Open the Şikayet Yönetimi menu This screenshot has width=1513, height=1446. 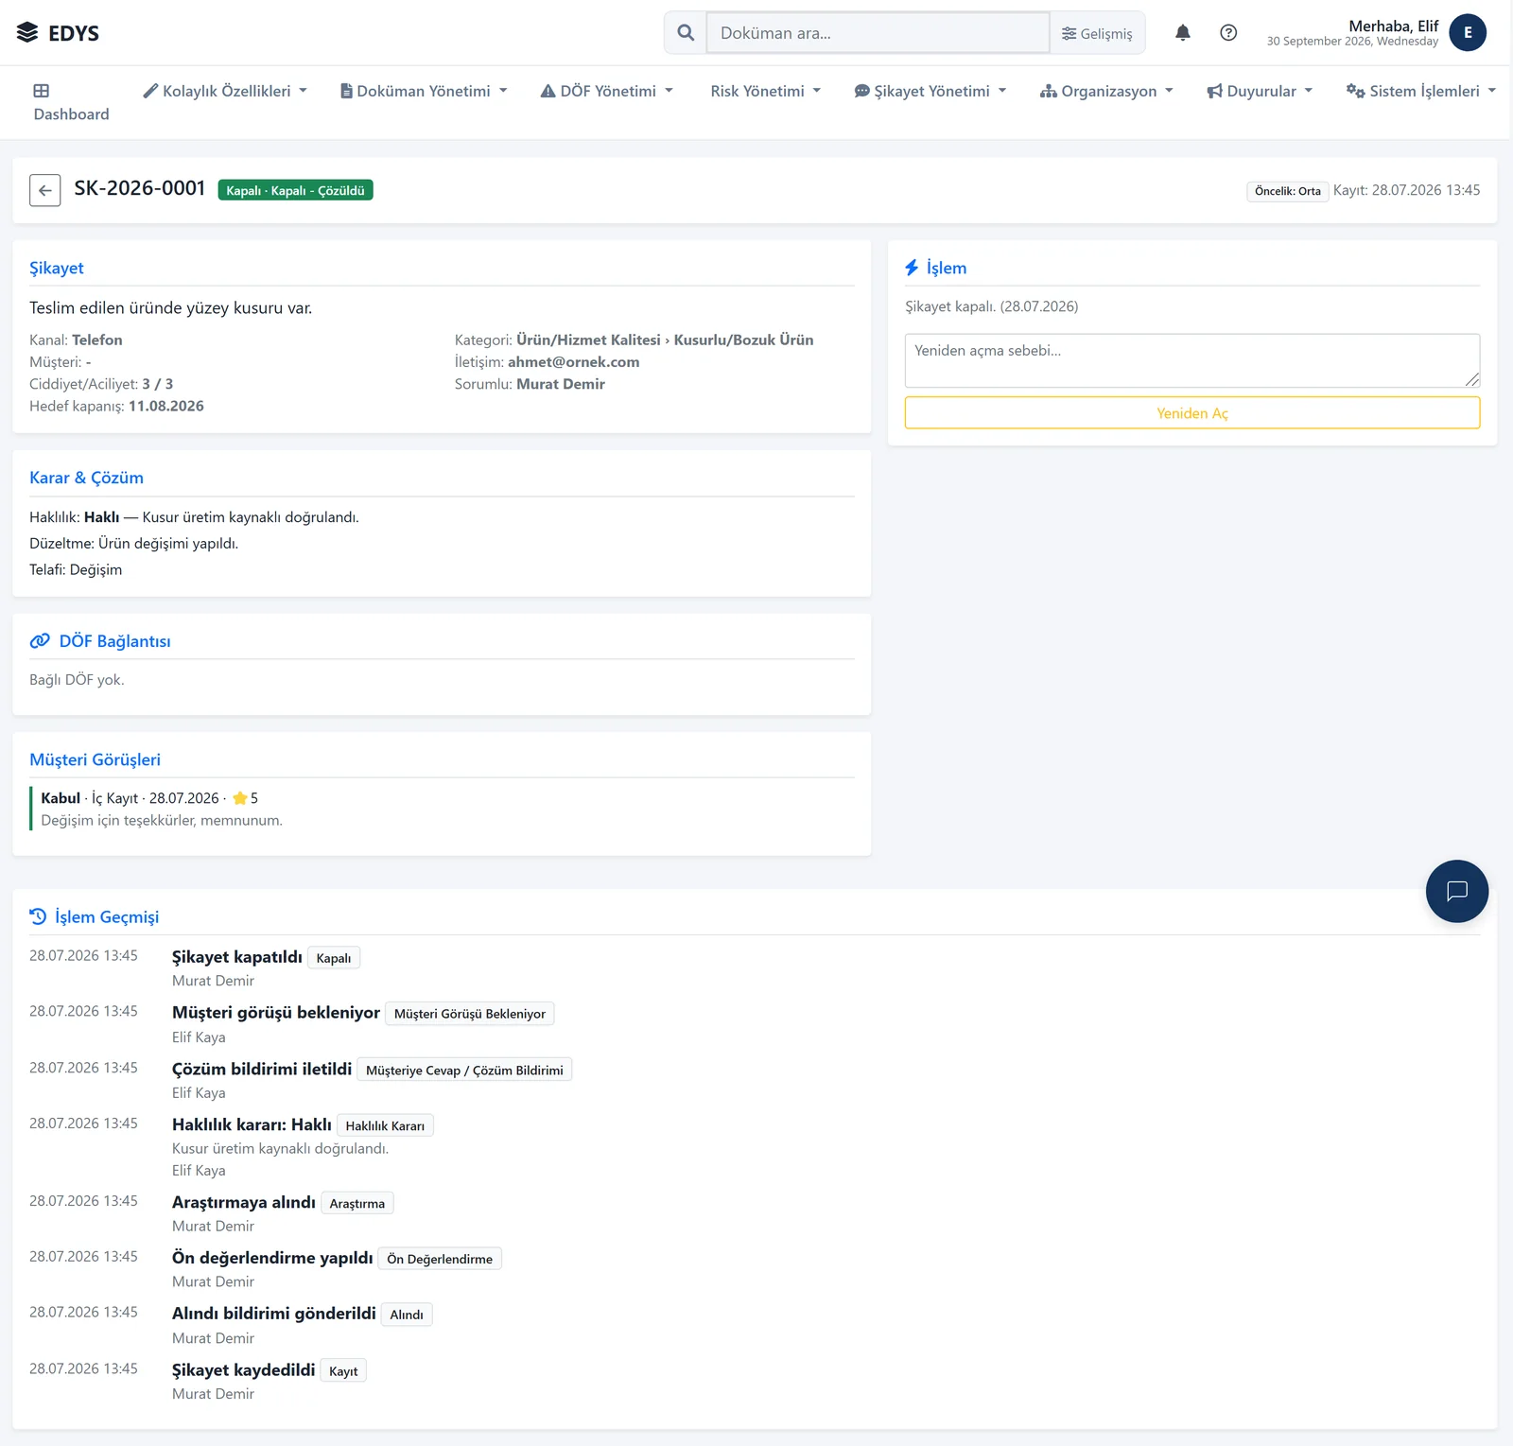coord(930,91)
